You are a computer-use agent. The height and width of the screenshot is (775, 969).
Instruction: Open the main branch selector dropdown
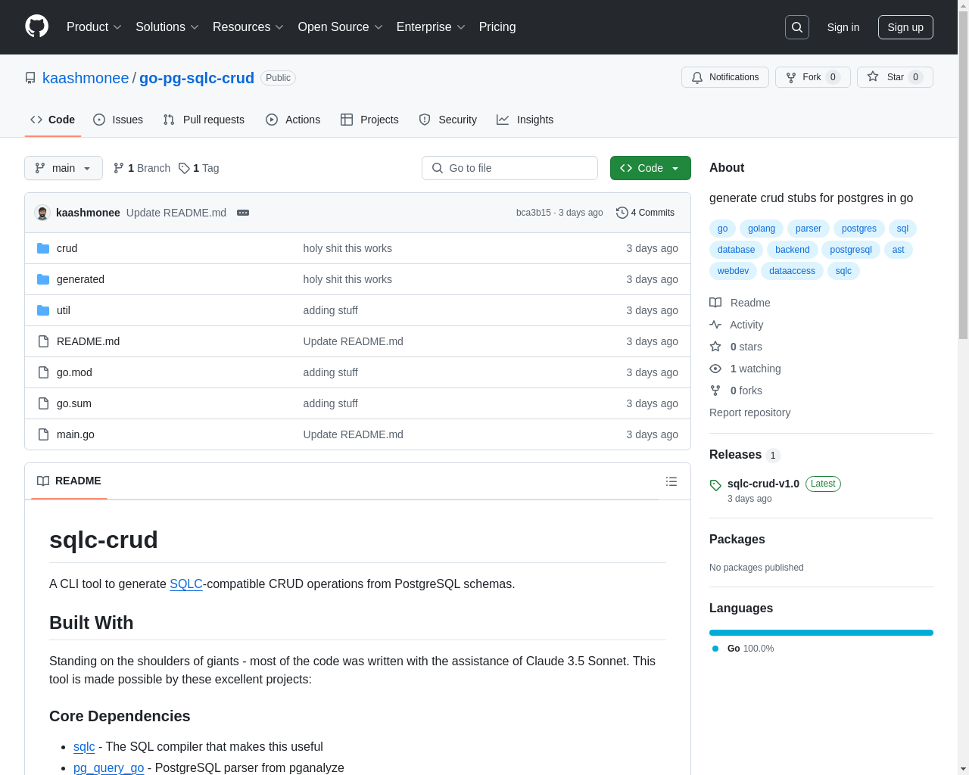click(x=64, y=168)
